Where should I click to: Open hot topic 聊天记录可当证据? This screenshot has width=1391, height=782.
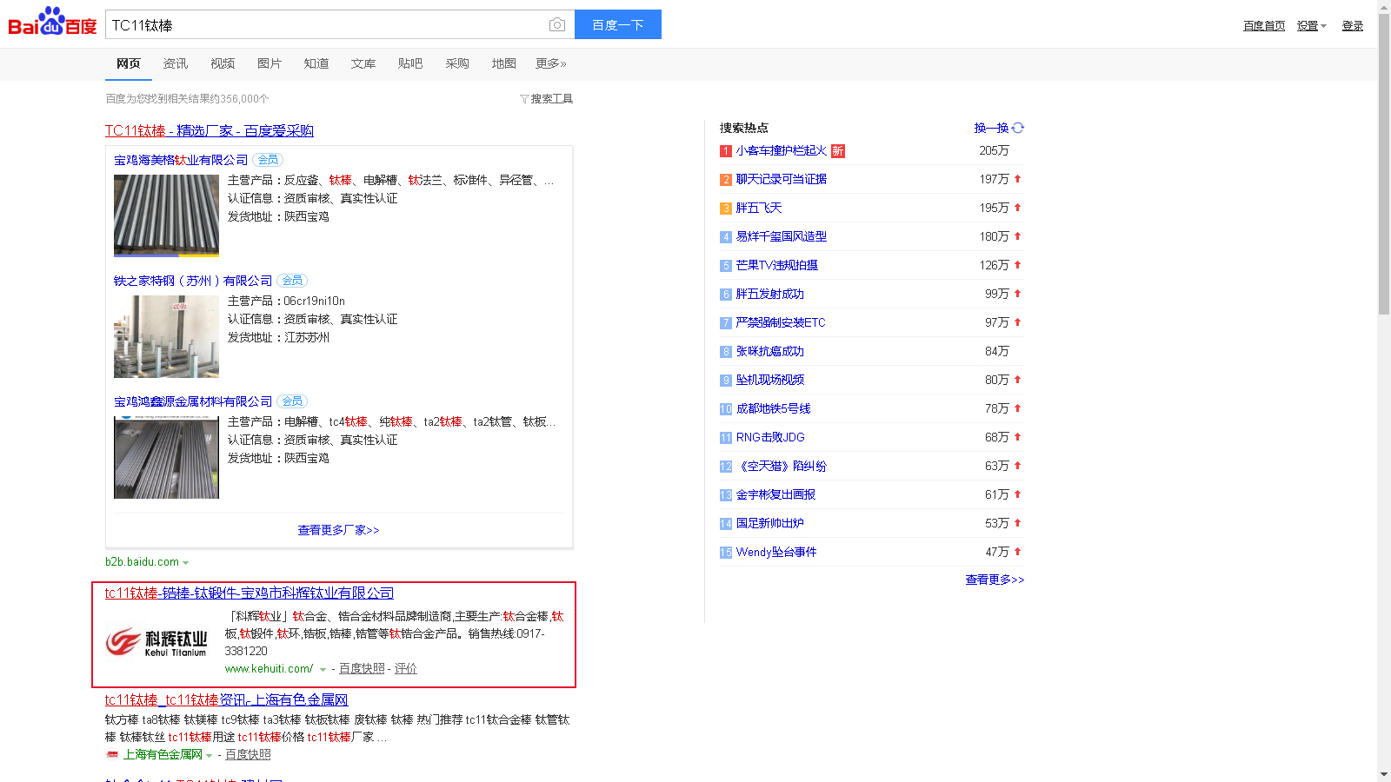click(782, 179)
